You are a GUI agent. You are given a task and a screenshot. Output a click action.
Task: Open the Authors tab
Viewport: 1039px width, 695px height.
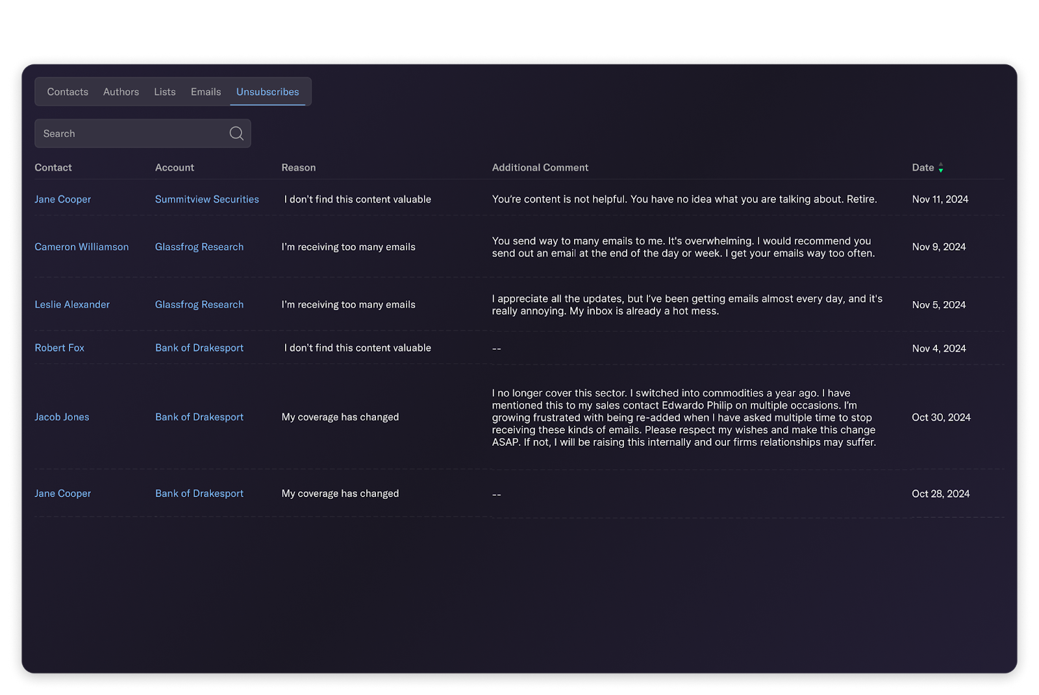(x=121, y=92)
